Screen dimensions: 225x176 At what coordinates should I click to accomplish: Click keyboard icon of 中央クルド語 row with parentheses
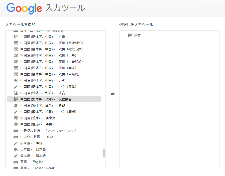point(16,131)
